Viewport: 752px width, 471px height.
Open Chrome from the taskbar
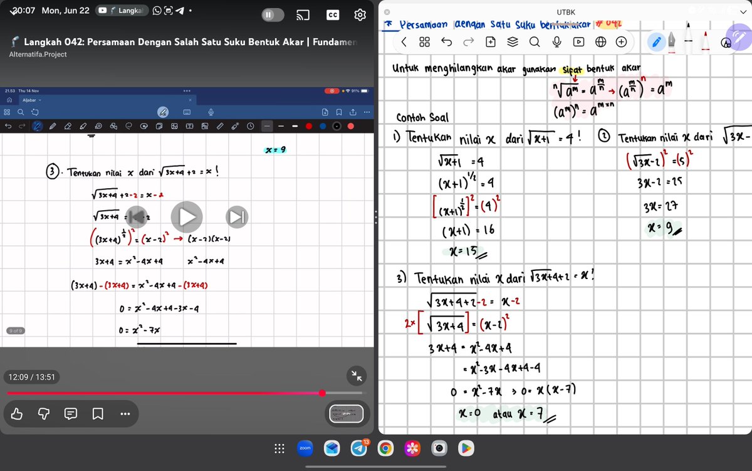coord(386,448)
